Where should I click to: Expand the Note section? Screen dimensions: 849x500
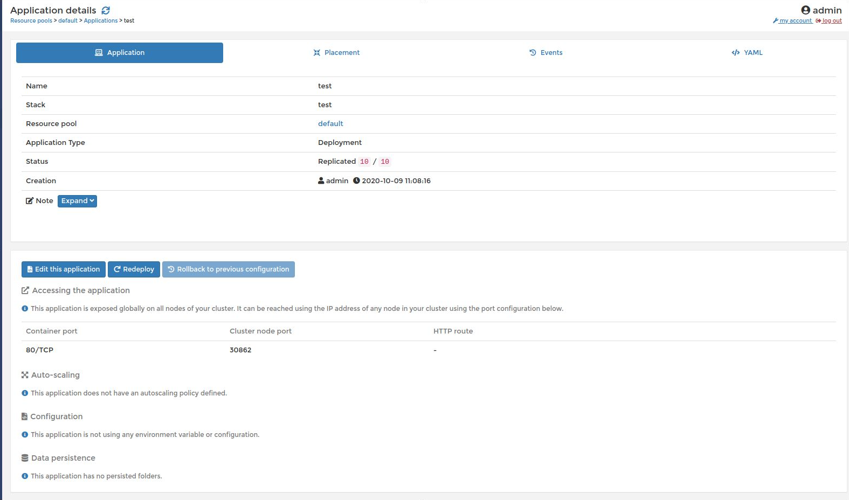[77, 201]
